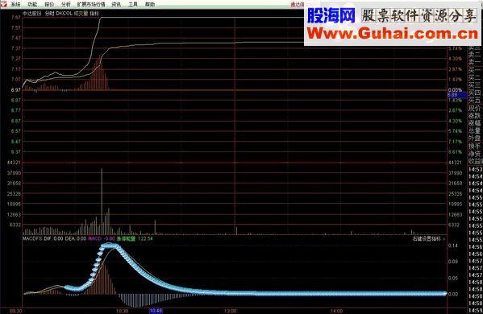Open the 帮助 menu
The width and height of the screenshot is (483, 314).
click(150, 4)
